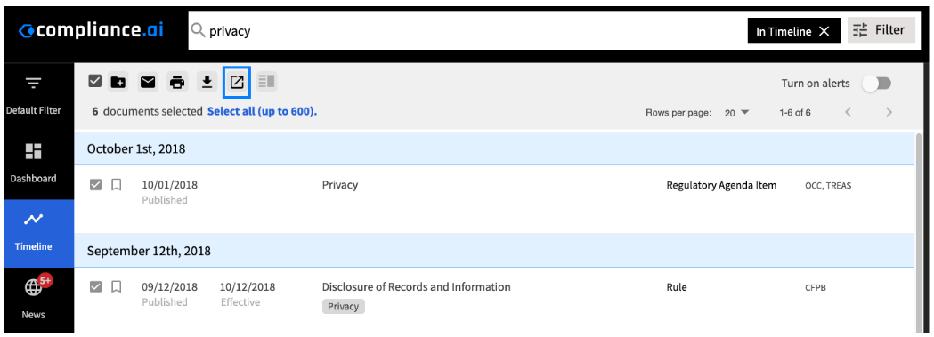Open the Disclosure of Records and Information document

(417, 287)
